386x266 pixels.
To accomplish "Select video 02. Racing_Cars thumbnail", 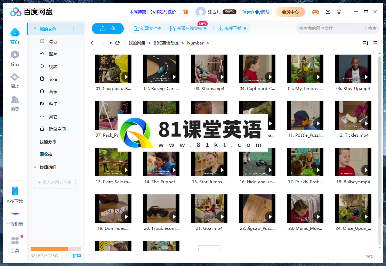I will point(161,69).
